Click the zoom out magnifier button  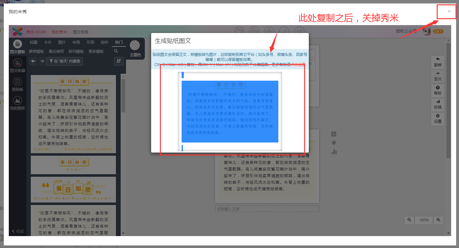click(409, 220)
